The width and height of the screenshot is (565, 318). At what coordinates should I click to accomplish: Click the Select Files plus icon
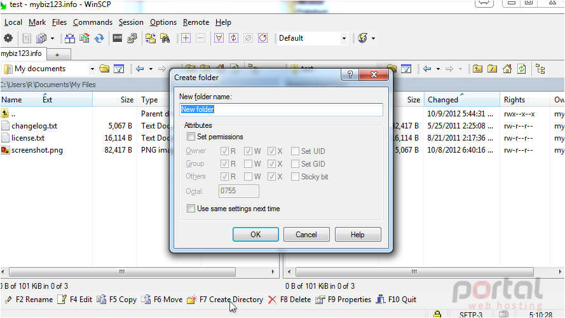186,38
